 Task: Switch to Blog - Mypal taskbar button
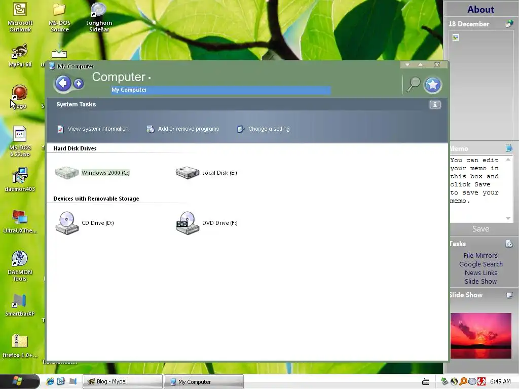pos(123,381)
